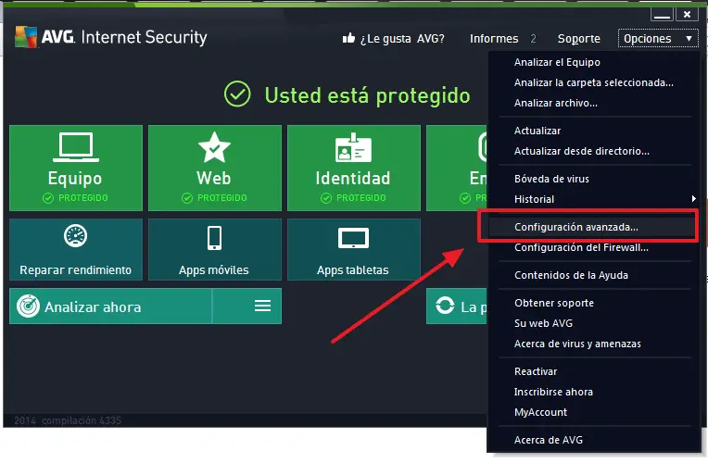This screenshot has height=463, width=708.
Task: Click ¿Le gusta AVG? link
Action: [402, 39]
